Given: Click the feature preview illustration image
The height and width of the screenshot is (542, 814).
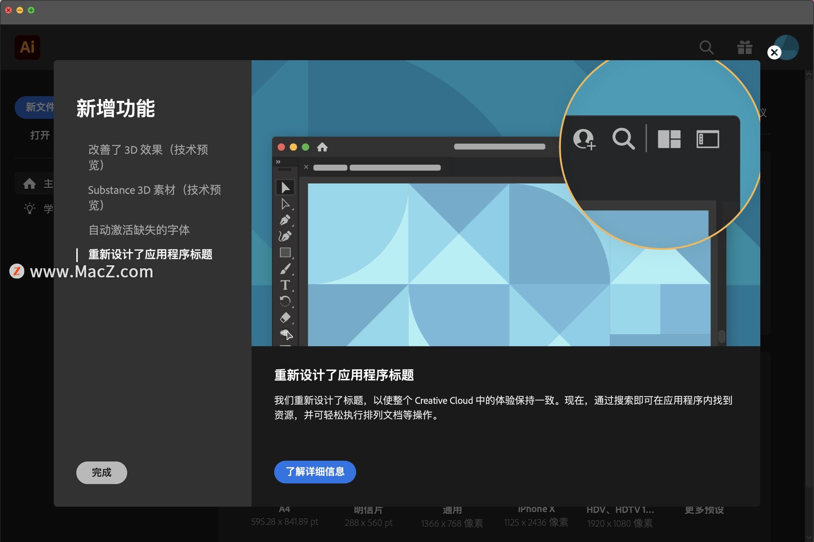Looking at the screenshot, I should tap(505, 203).
